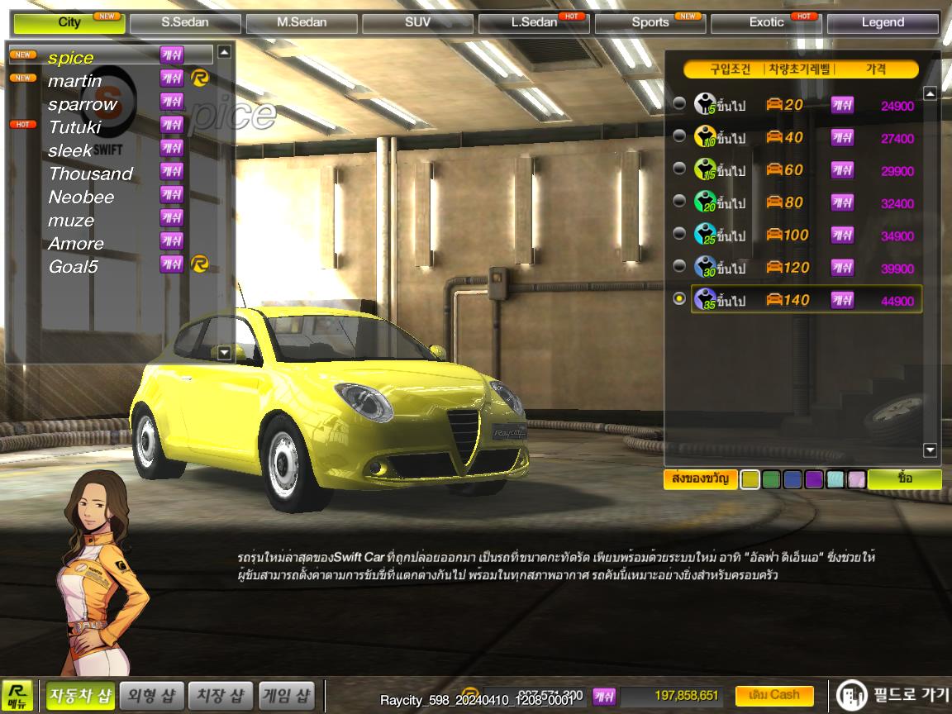Open the 치장 샵 decoration shop
This screenshot has height=714, width=952.
[x=220, y=696]
